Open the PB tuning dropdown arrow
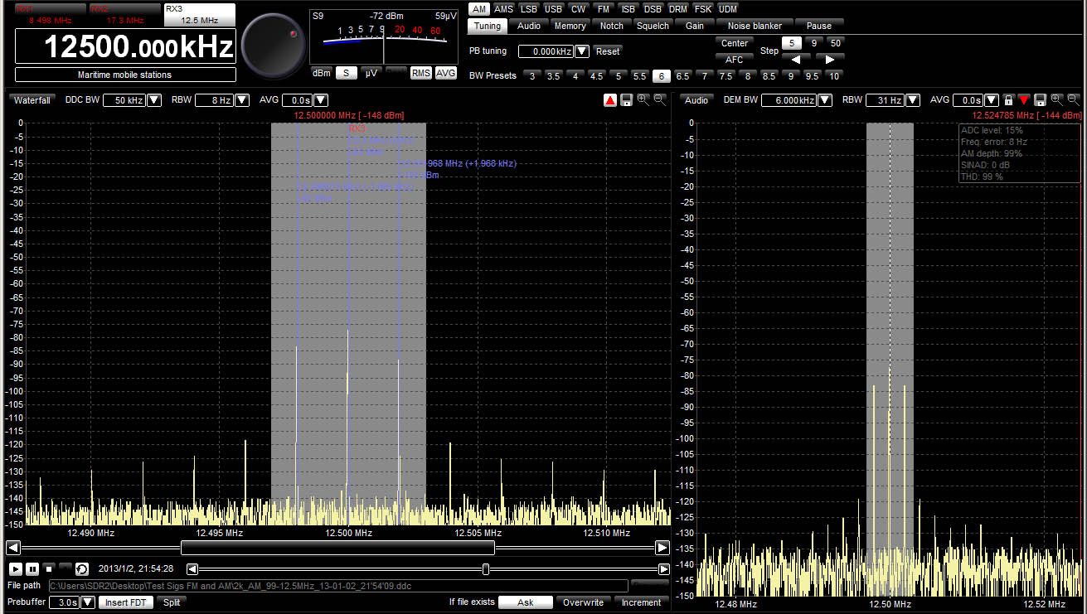1087x614 pixels. click(x=582, y=51)
